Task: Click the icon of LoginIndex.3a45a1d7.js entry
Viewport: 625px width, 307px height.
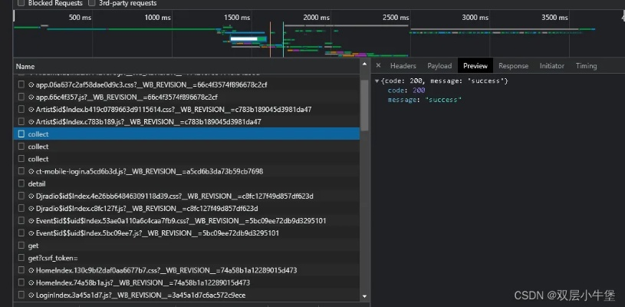Action: (21, 295)
